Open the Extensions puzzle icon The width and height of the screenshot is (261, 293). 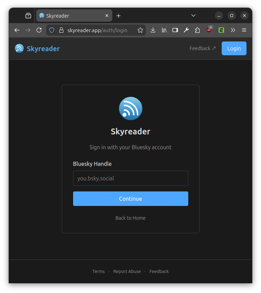coord(197,30)
